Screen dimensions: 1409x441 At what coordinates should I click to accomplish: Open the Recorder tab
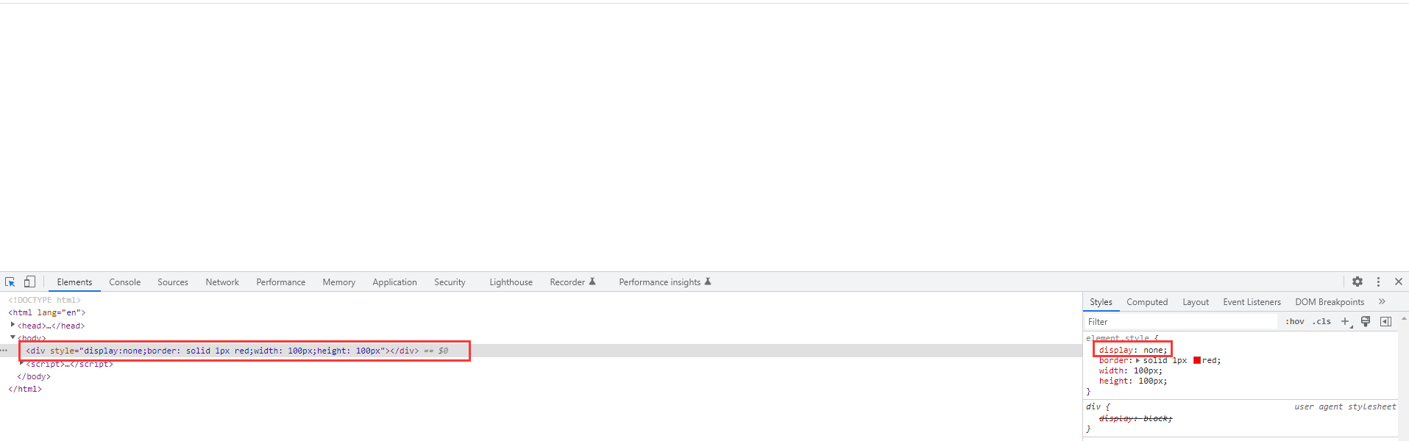point(572,282)
